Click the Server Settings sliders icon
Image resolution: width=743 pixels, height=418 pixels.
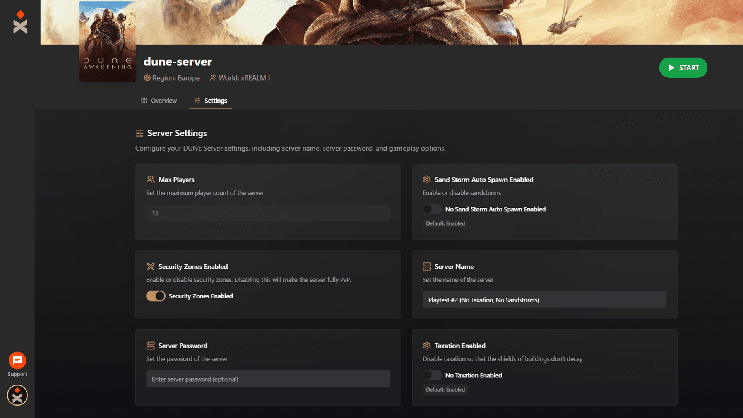(139, 133)
